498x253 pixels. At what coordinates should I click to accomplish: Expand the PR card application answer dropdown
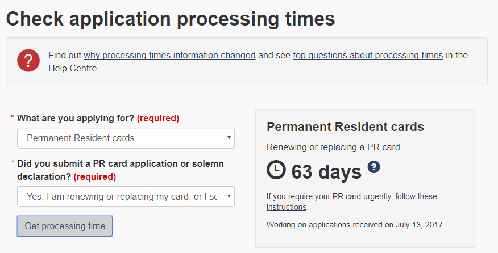click(125, 196)
